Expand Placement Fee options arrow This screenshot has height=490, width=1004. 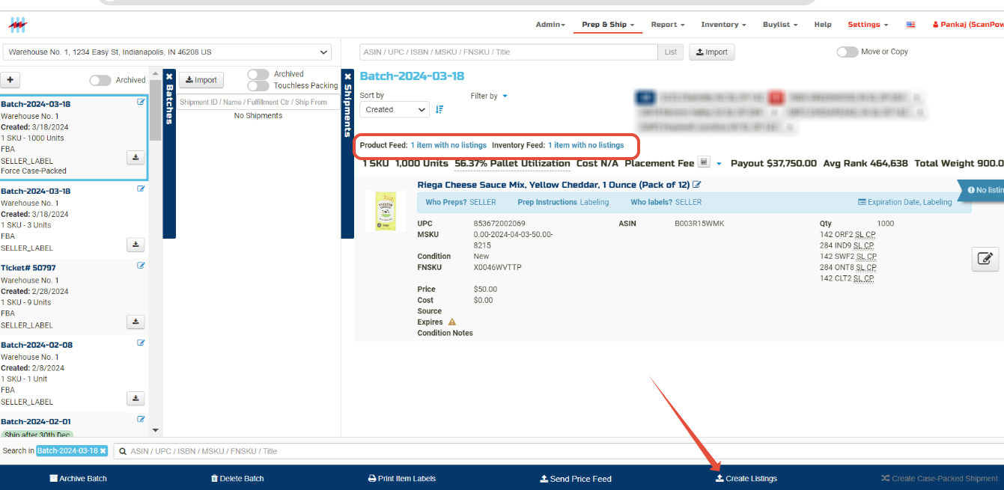719,164
